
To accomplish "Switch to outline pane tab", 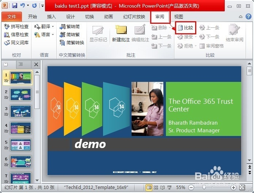I will pos(21,64).
